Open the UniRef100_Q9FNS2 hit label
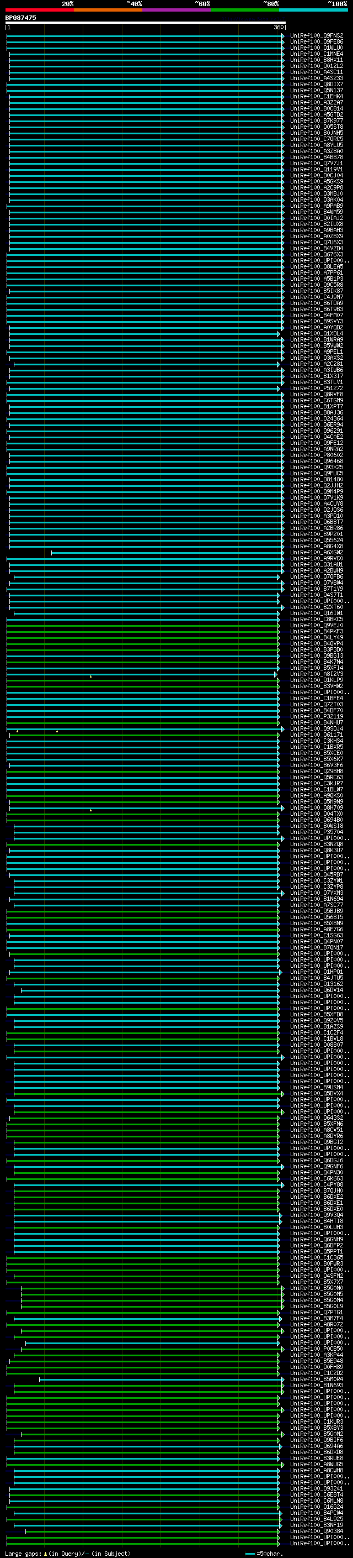 click(x=316, y=36)
